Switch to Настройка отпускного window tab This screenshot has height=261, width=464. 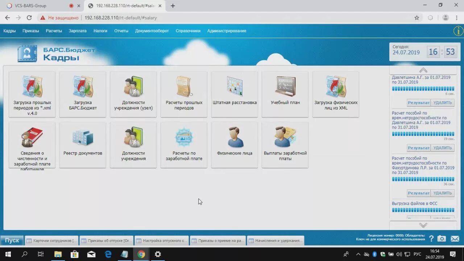click(161, 240)
